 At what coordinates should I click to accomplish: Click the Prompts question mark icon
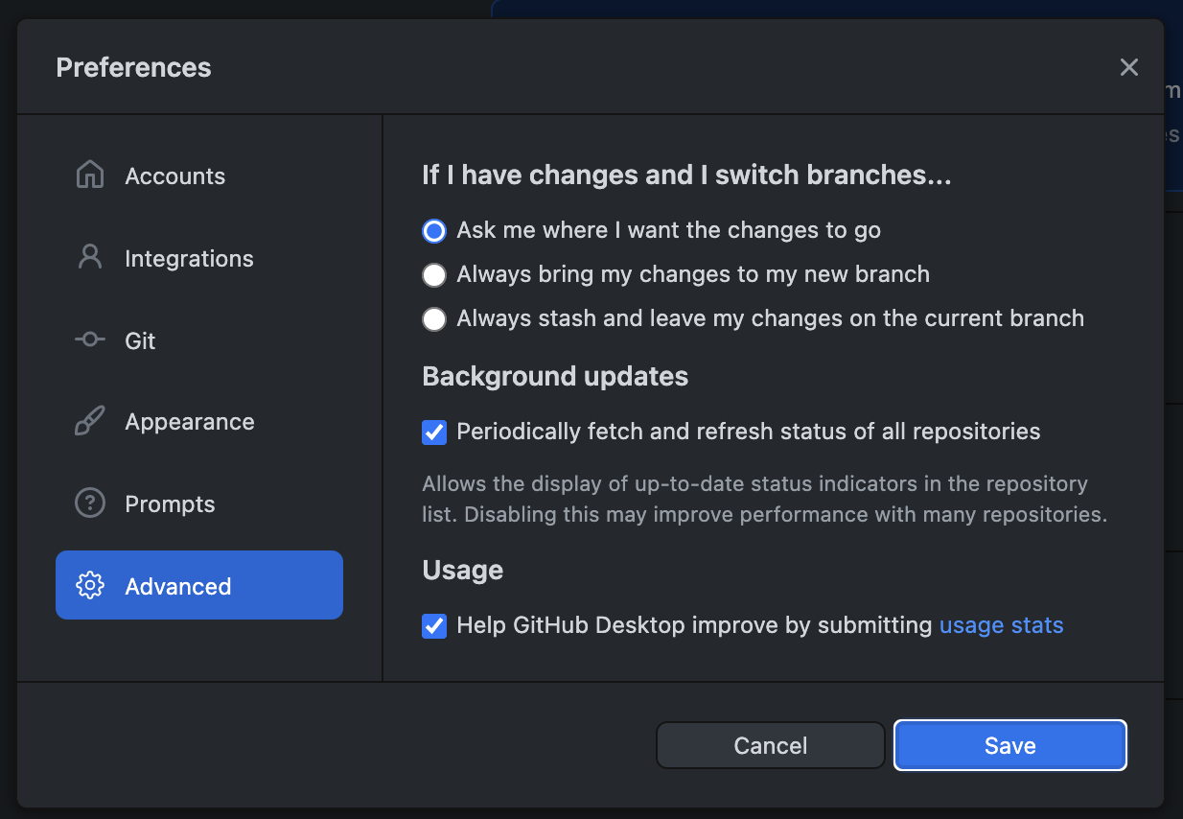[x=89, y=503]
